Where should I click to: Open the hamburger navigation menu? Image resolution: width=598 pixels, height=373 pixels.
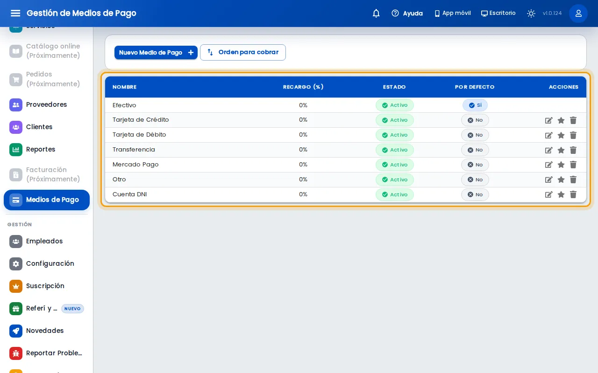pyautogui.click(x=15, y=13)
